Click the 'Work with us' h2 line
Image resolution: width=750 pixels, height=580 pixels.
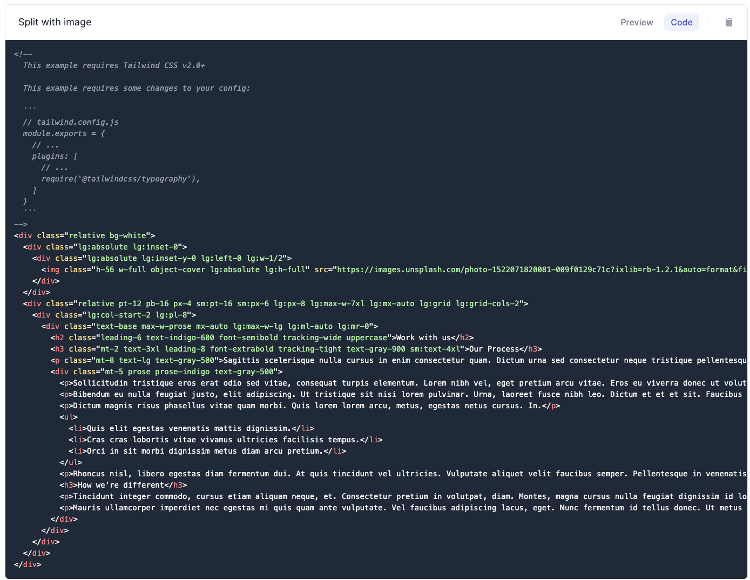click(x=259, y=337)
